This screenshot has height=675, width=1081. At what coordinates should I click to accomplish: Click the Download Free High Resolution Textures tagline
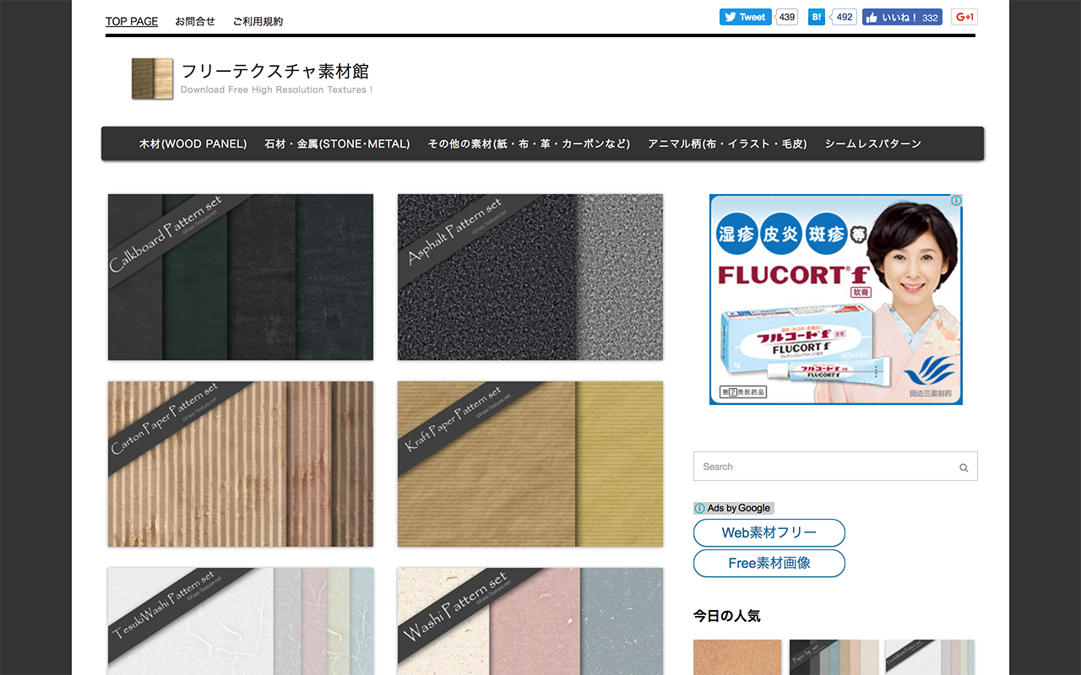[276, 89]
